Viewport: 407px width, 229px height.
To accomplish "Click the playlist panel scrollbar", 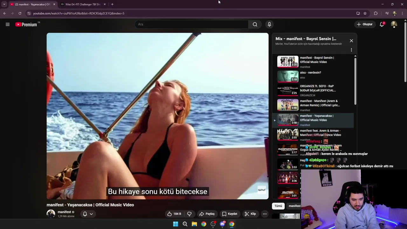I will tap(355, 81).
